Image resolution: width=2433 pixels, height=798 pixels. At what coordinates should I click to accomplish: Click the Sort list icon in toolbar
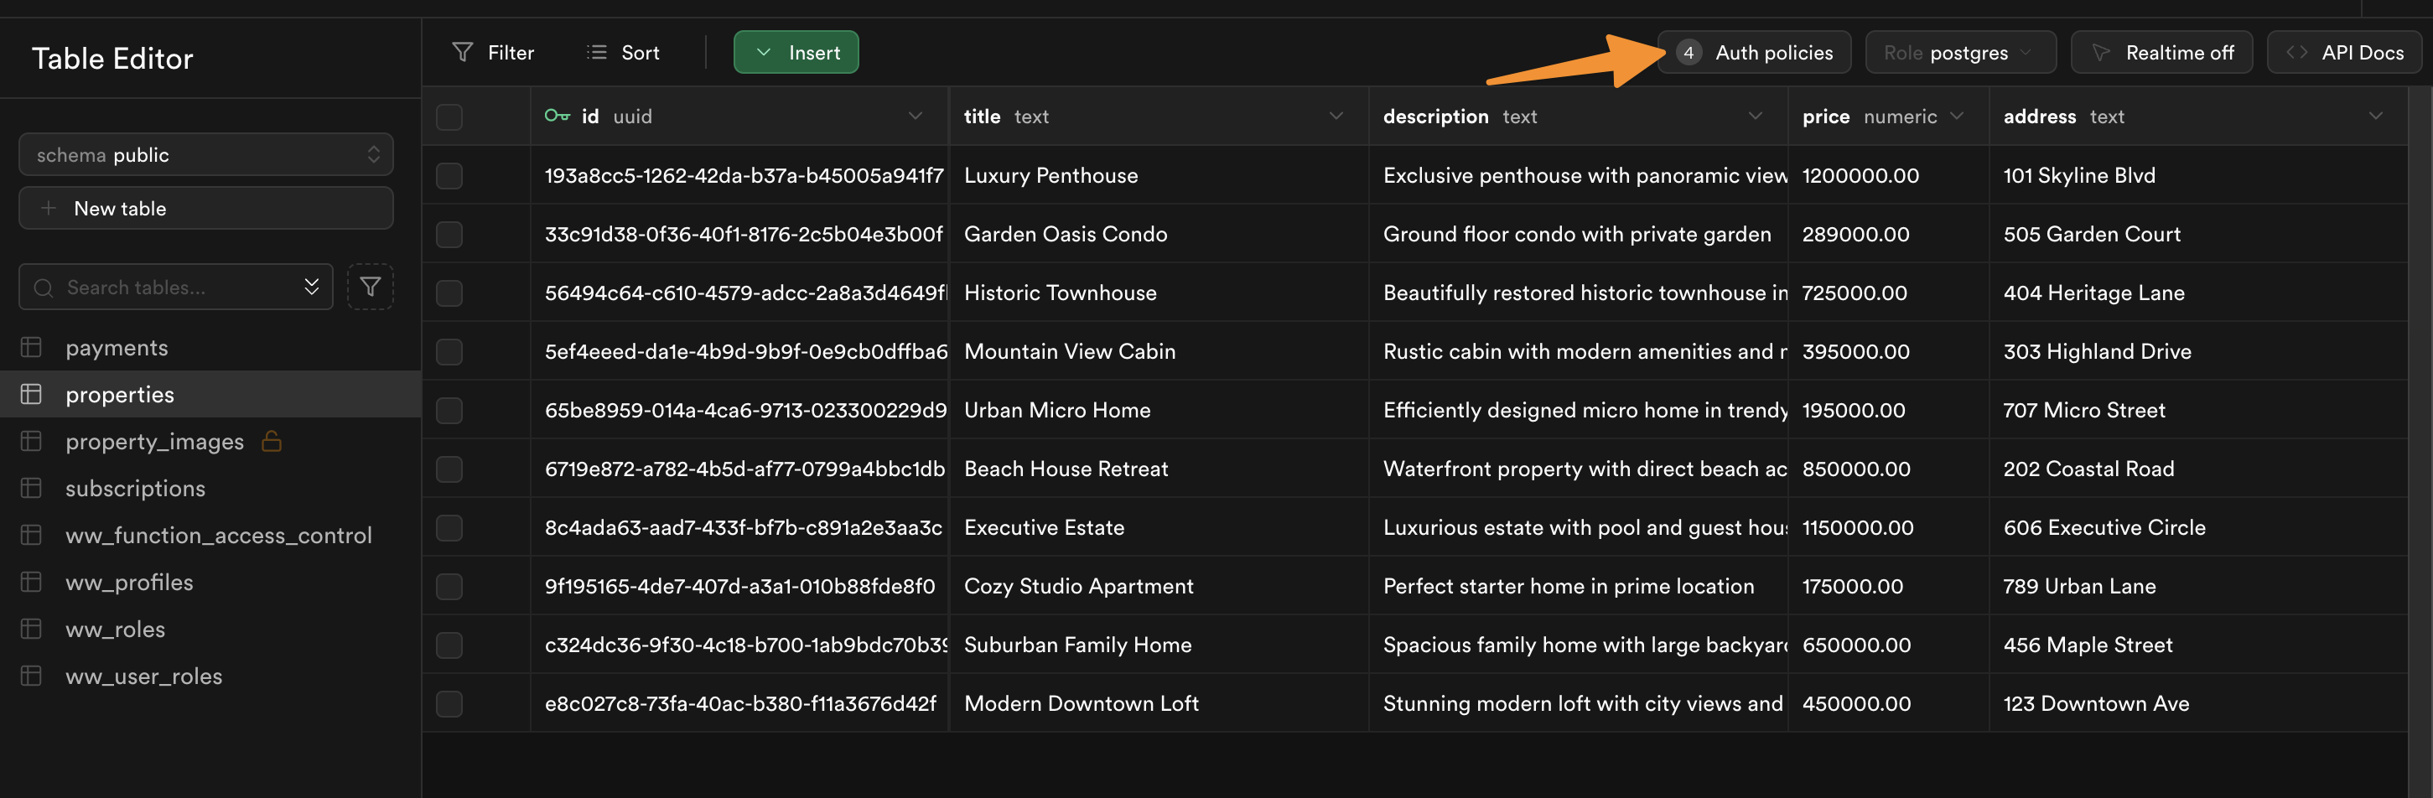click(x=596, y=53)
